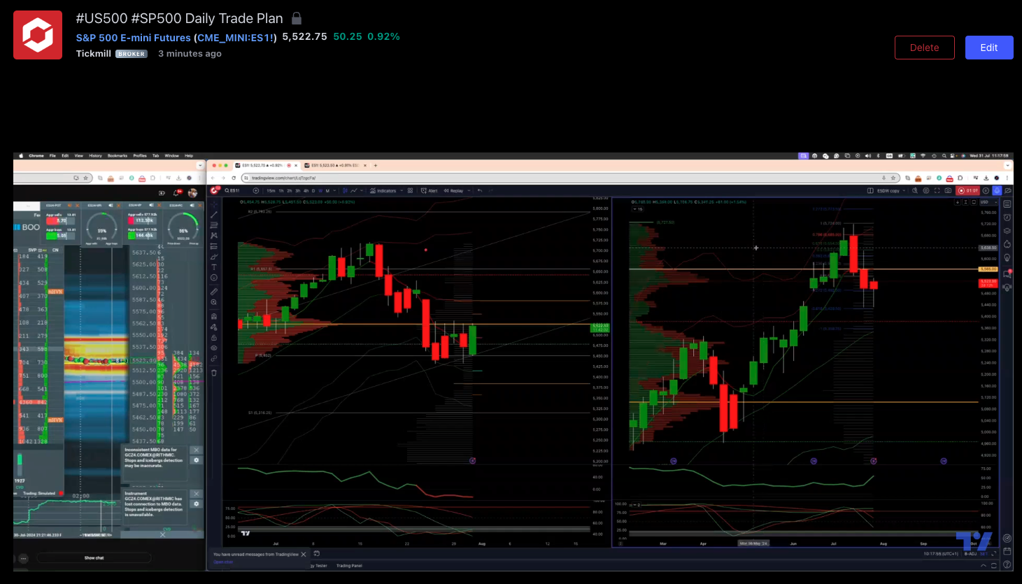This screenshot has height=584, width=1022.
Task: Expand the timeframe interval dropdown
Action: [334, 190]
